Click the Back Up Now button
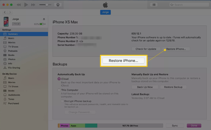211x130 pixels. (x=145, y=87)
